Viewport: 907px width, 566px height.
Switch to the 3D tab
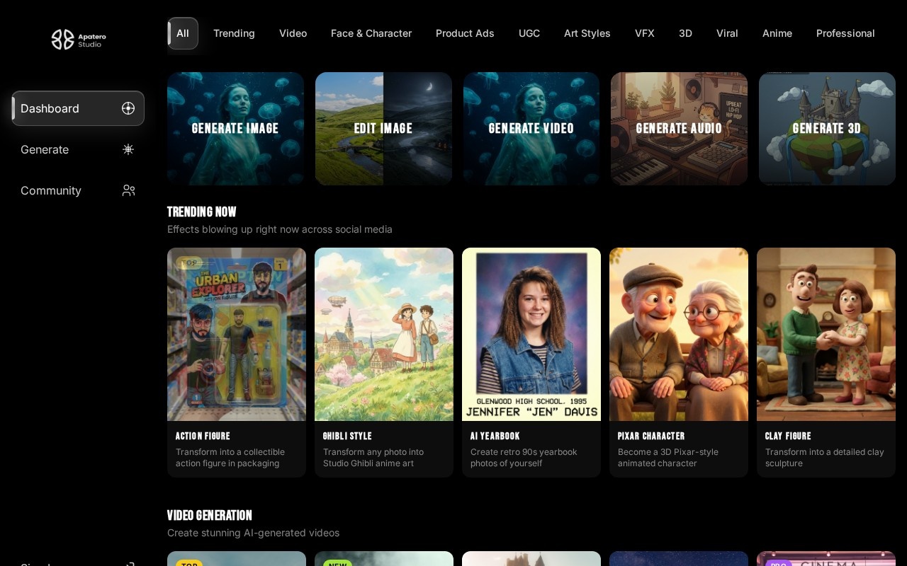(x=685, y=33)
